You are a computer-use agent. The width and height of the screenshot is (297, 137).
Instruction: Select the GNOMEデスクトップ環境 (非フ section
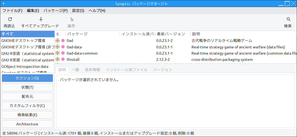point(27,47)
